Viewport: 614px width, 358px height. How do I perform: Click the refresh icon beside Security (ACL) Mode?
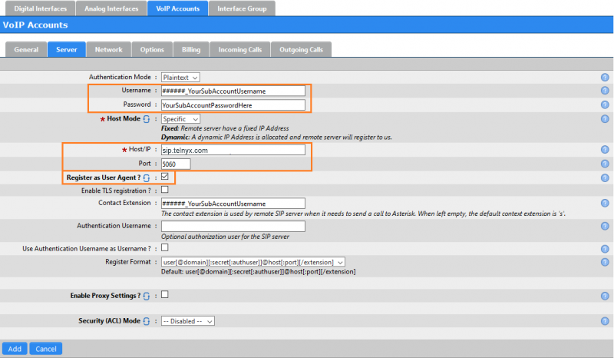click(x=147, y=321)
